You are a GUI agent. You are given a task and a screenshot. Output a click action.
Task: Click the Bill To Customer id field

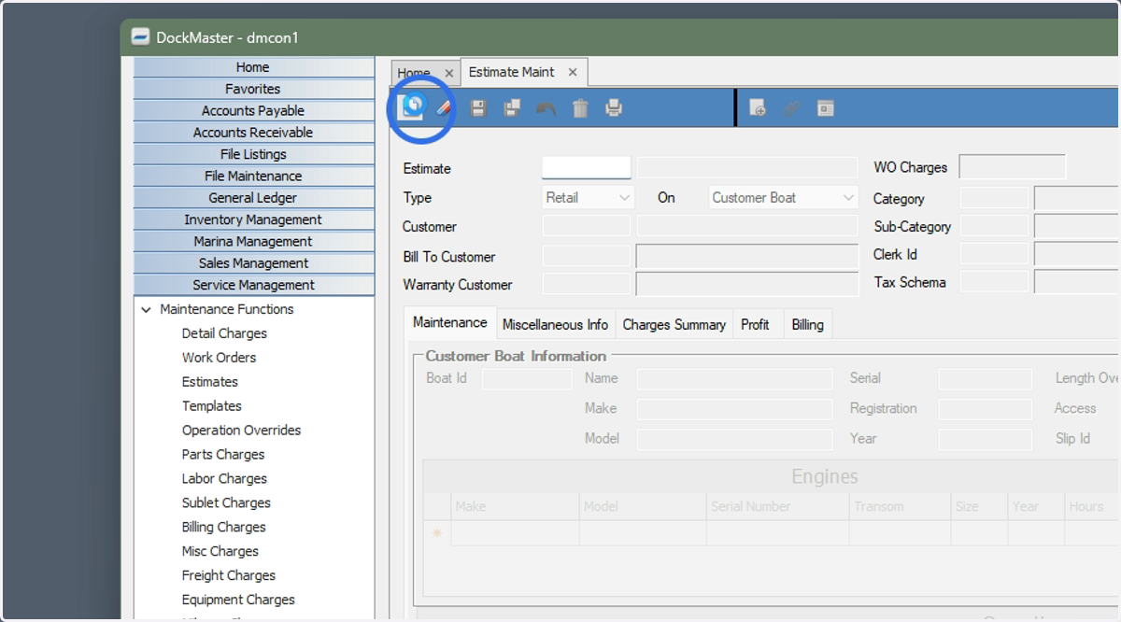pyautogui.click(x=587, y=256)
